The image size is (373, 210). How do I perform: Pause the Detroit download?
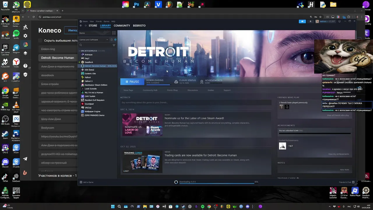[x=132, y=82]
